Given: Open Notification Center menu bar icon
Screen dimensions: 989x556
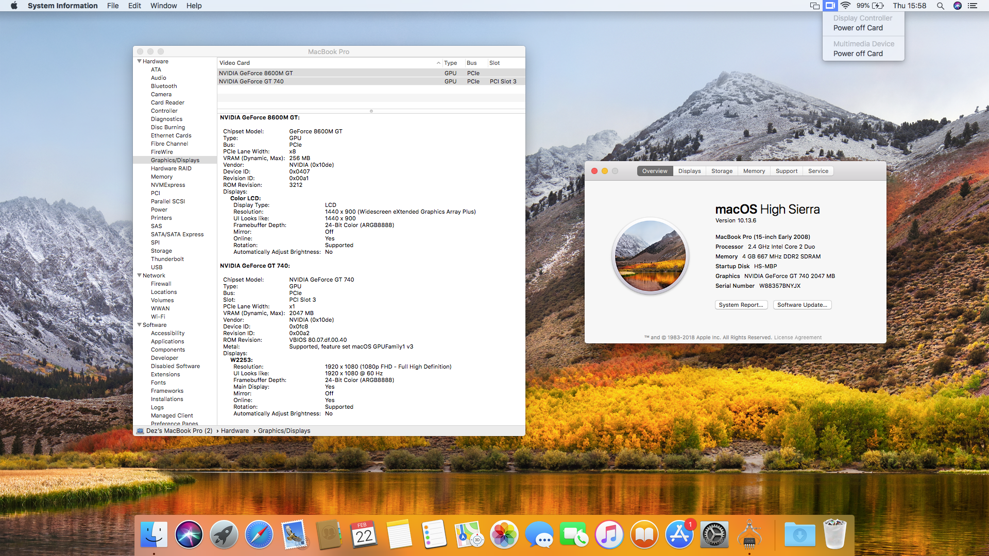Looking at the screenshot, I should 973,6.
